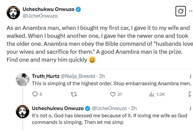Open Uchechukwu Onwuzo's profile picture on main post
This screenshot has height=133, width=193.
point(13,13)
